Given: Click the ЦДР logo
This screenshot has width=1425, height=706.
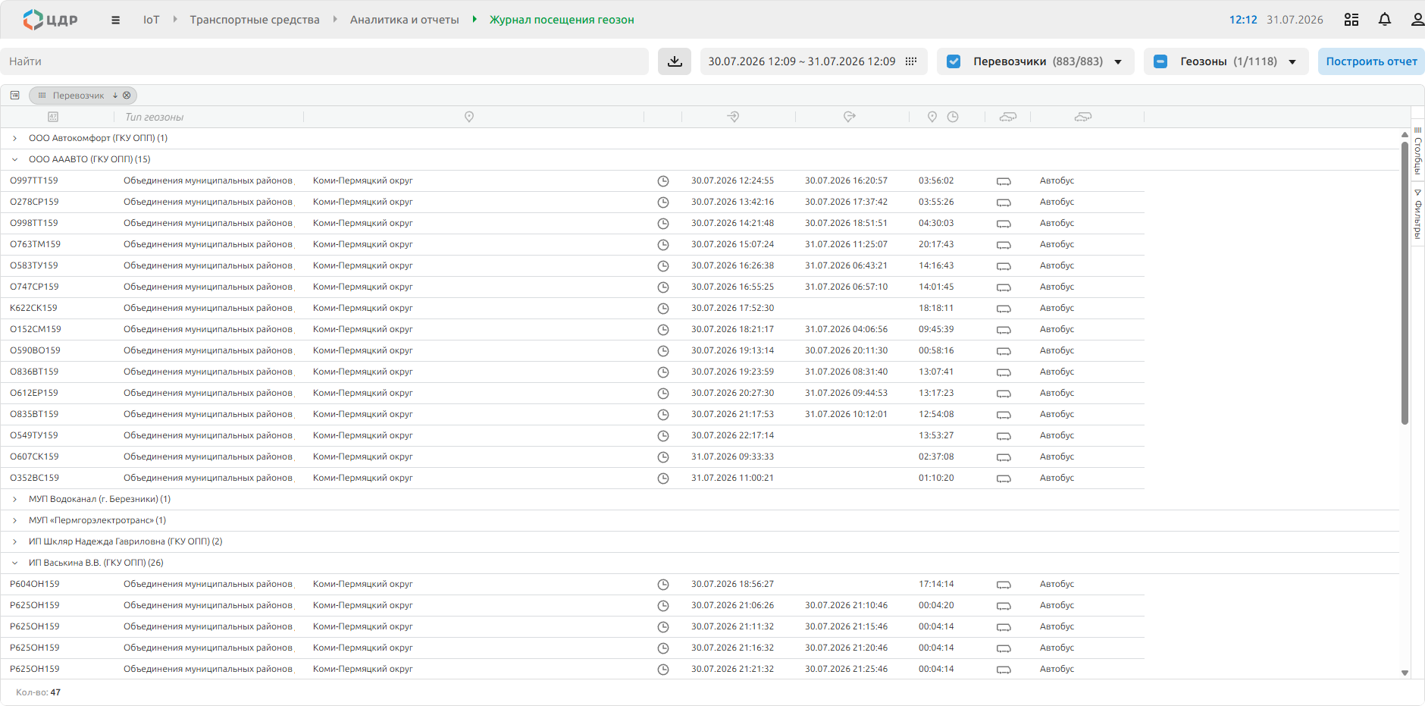Looking at the screenshot, I should (50, 20).
